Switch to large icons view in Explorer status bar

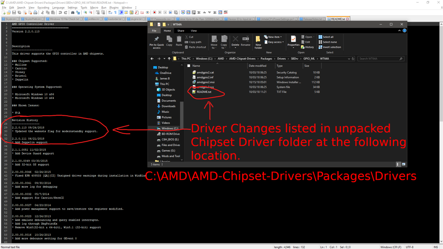[x=403, y=164]
